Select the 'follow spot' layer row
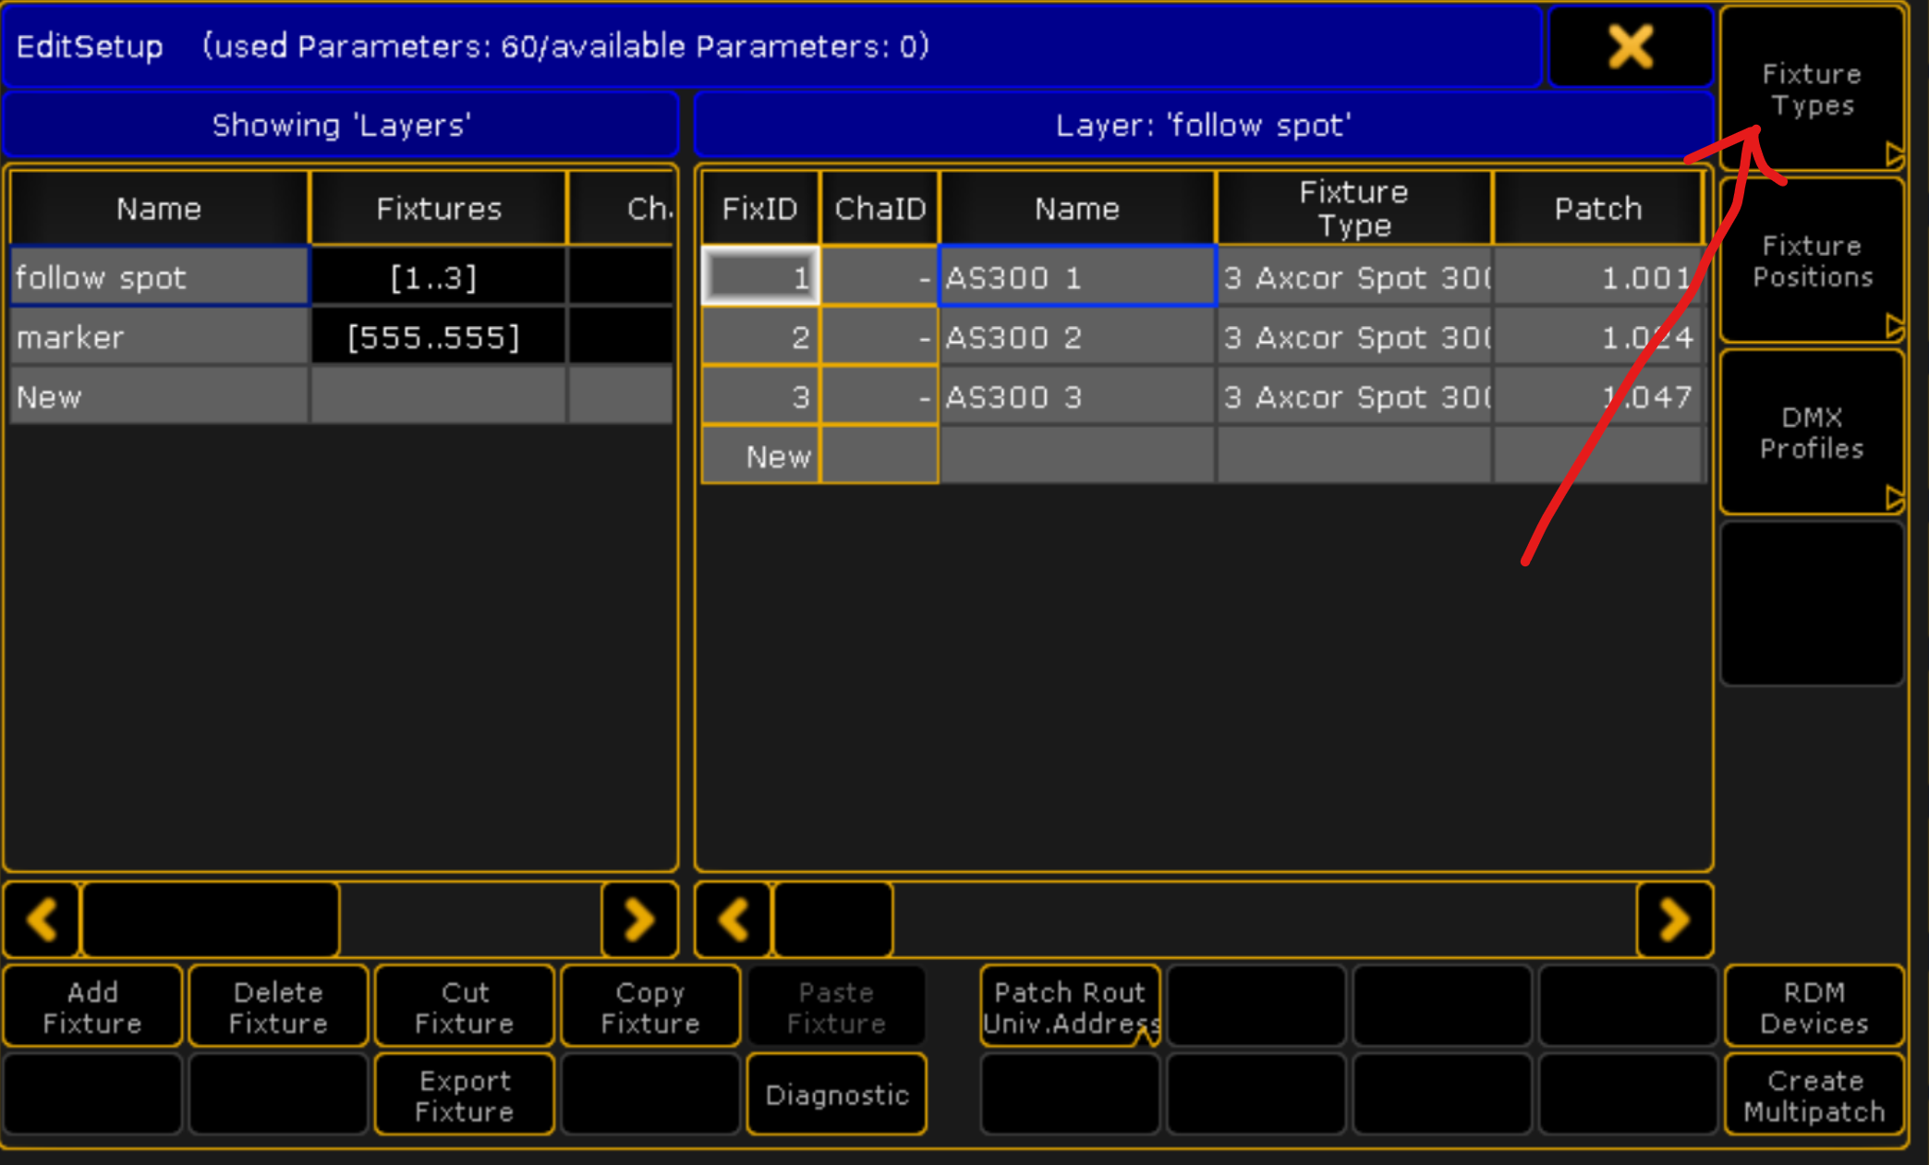Viewport: 1929px width, 1165px height. pos(342,276)
